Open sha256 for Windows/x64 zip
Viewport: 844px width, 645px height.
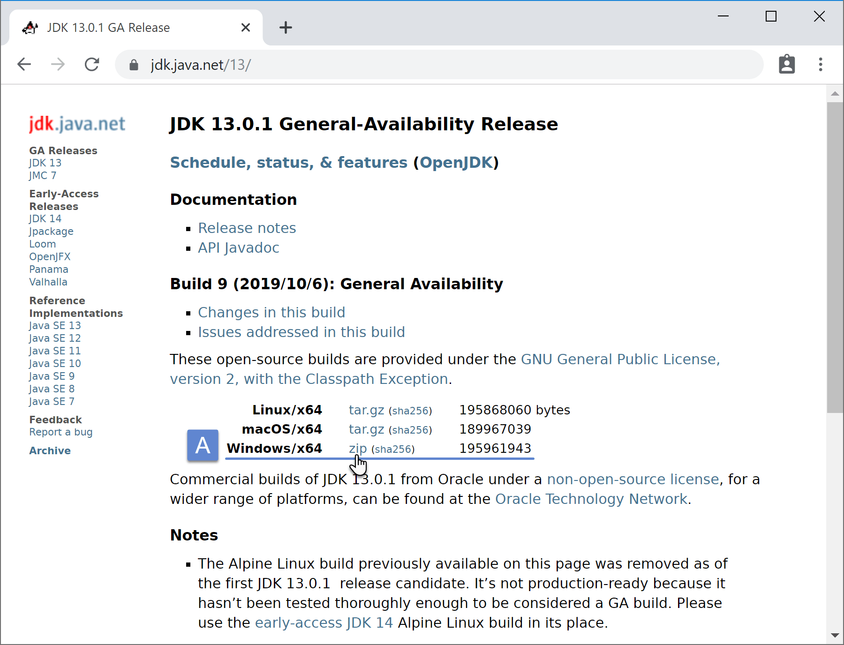(x=393, y=450)
